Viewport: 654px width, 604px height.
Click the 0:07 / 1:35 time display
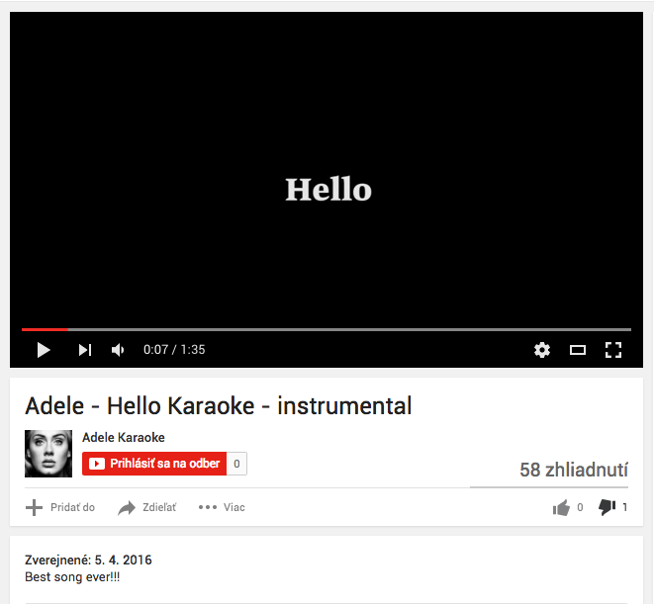(174, 349)
